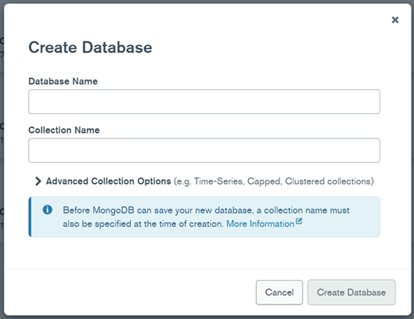Click the Create Database dialog heading

click(x=90, y=48)
